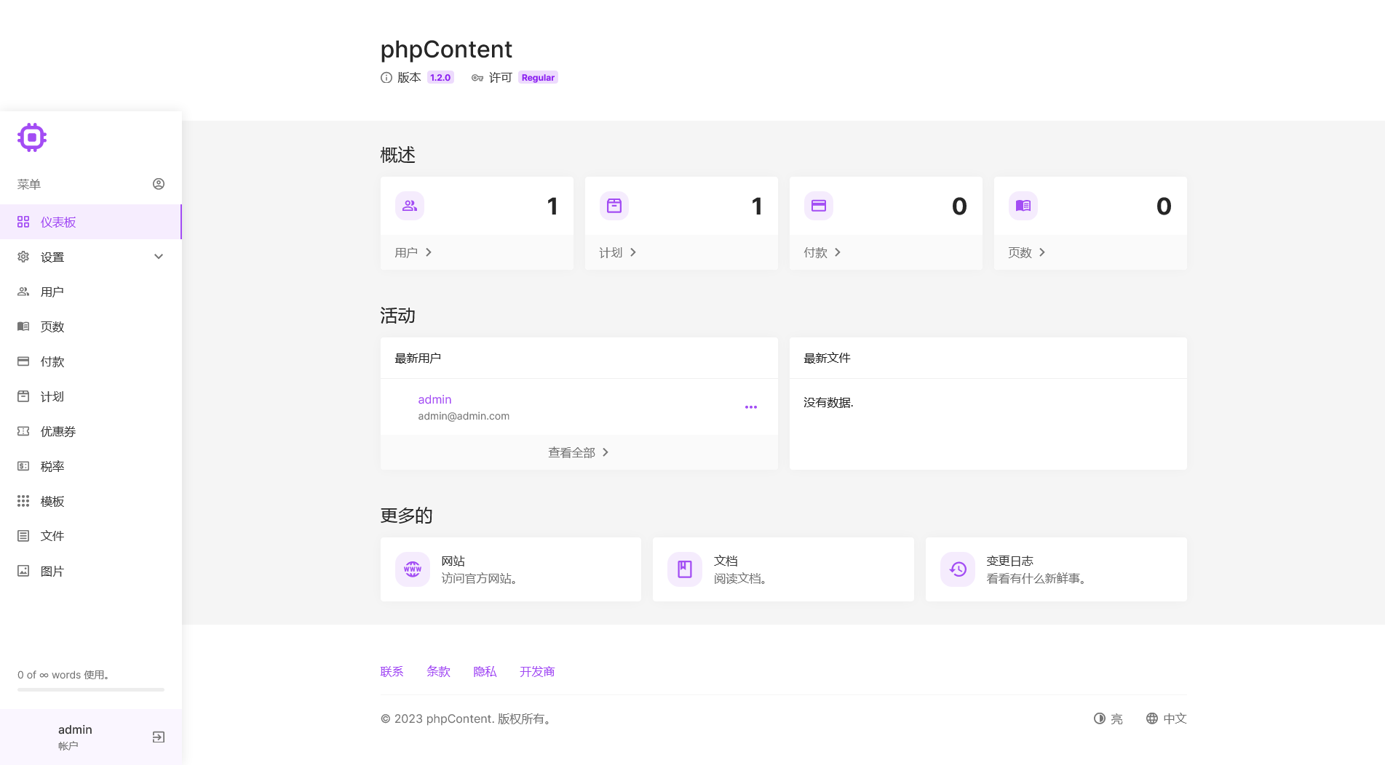
Task: Select 仪表板 in the sidebar menu
Action: [91, 222]
